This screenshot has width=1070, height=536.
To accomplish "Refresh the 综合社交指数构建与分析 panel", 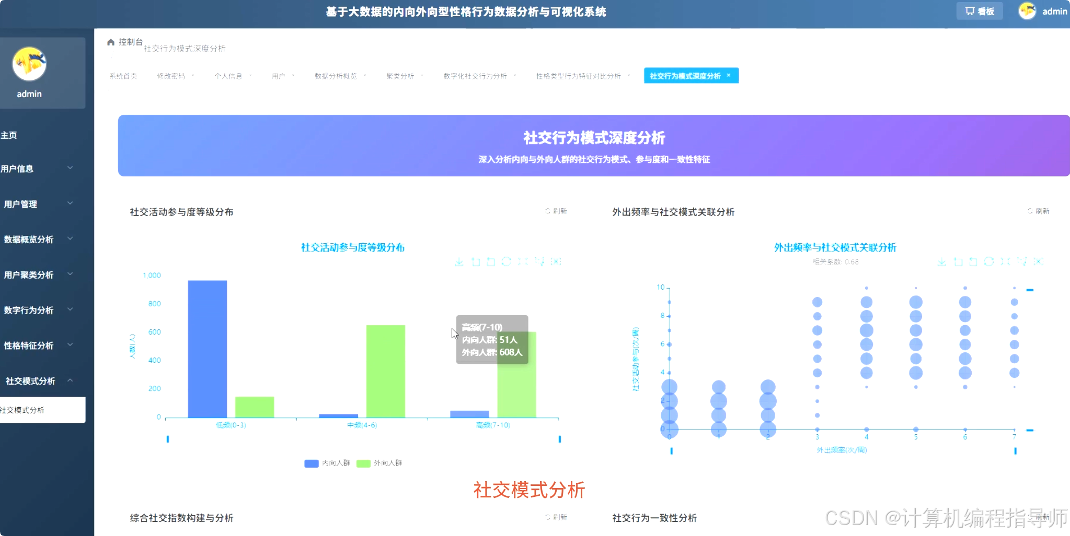I will coord(556,517).
